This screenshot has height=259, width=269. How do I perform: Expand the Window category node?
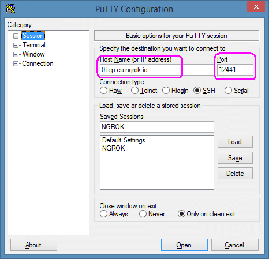[16, 54]
